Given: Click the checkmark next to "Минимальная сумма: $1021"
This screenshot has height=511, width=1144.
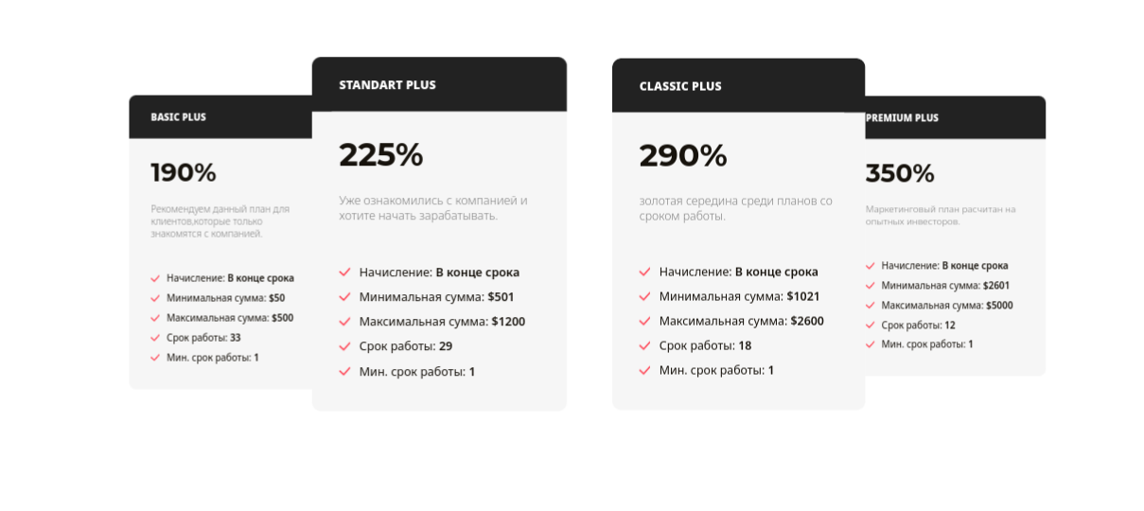Looking at the screenshot, I should point(644,296).
